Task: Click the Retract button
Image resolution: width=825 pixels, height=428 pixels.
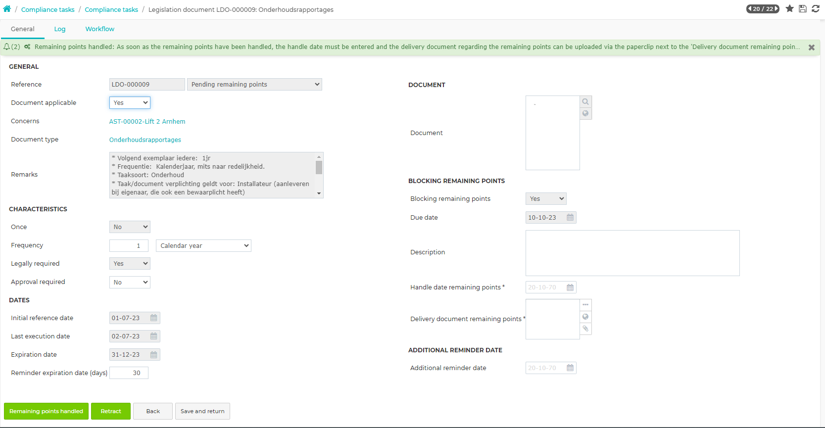Action: point(111,411)
